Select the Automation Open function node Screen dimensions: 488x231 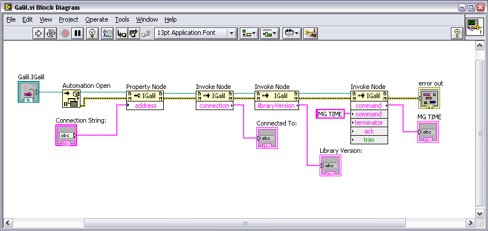[71, 99]
